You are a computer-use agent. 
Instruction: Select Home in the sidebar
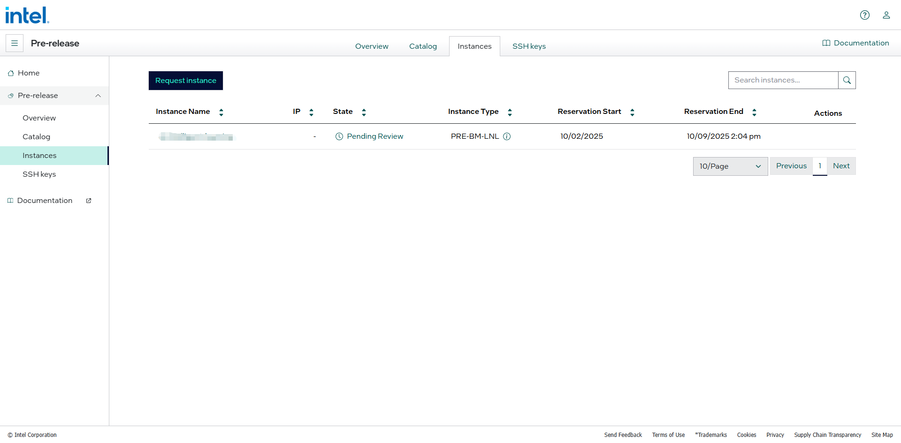(29, 73)
